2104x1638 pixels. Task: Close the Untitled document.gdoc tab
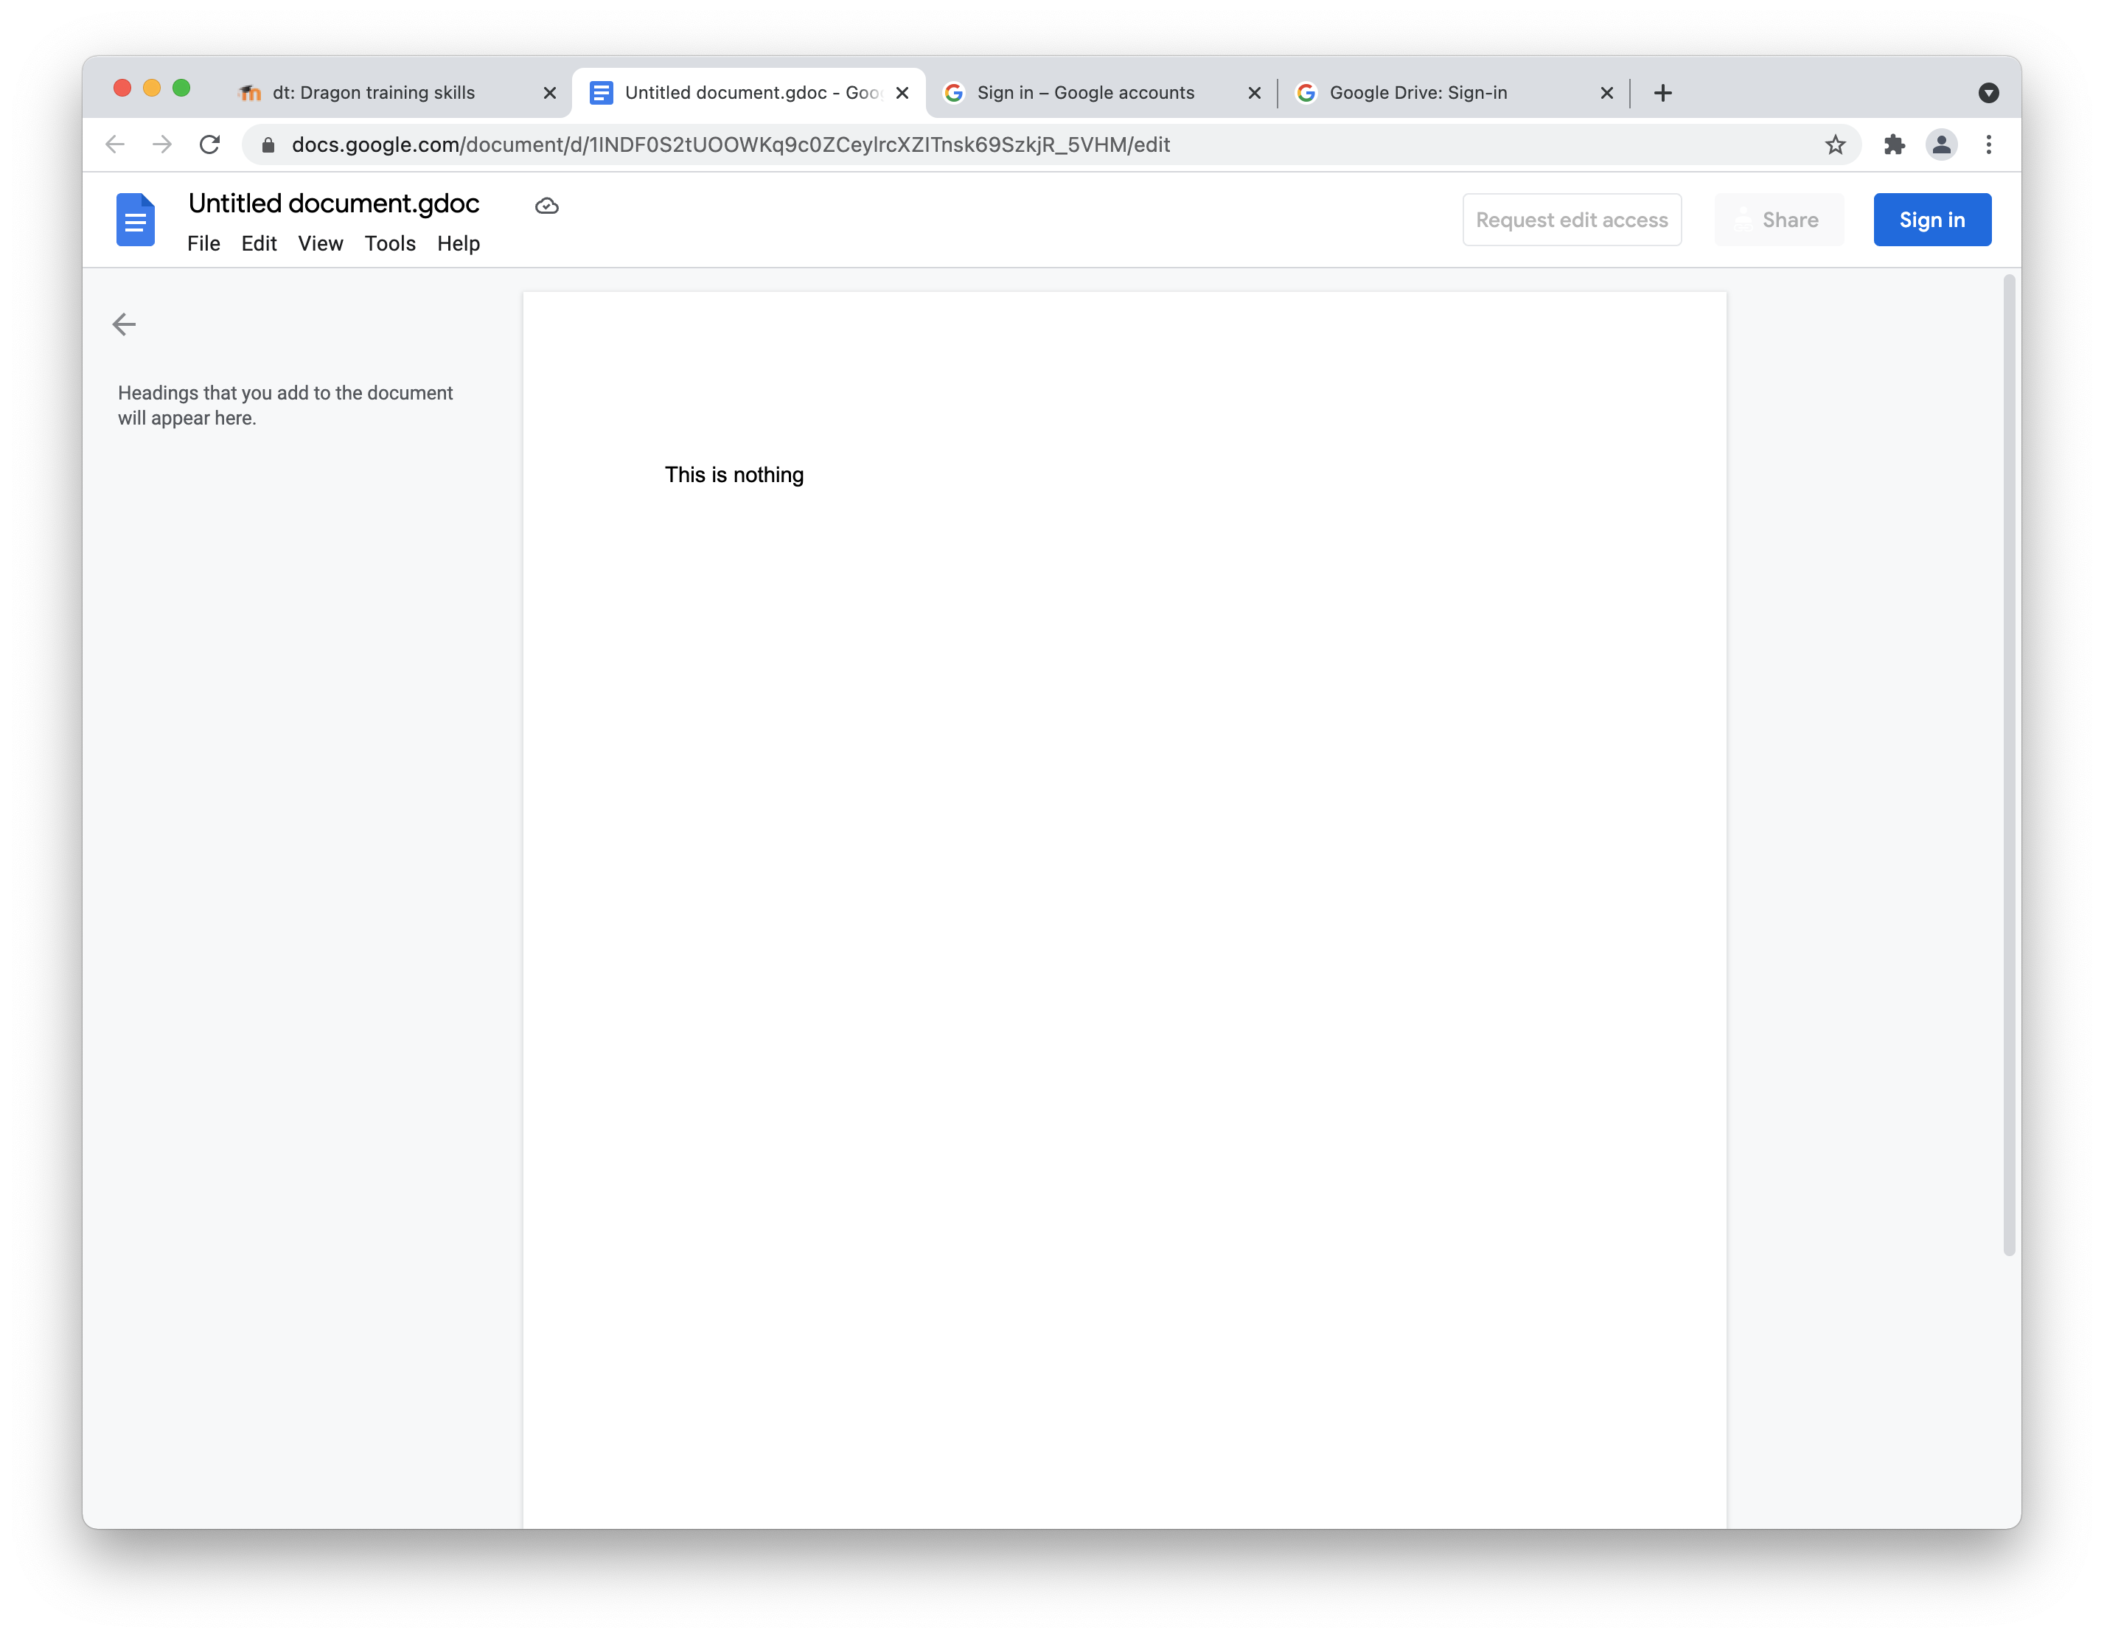click(902, 92)
